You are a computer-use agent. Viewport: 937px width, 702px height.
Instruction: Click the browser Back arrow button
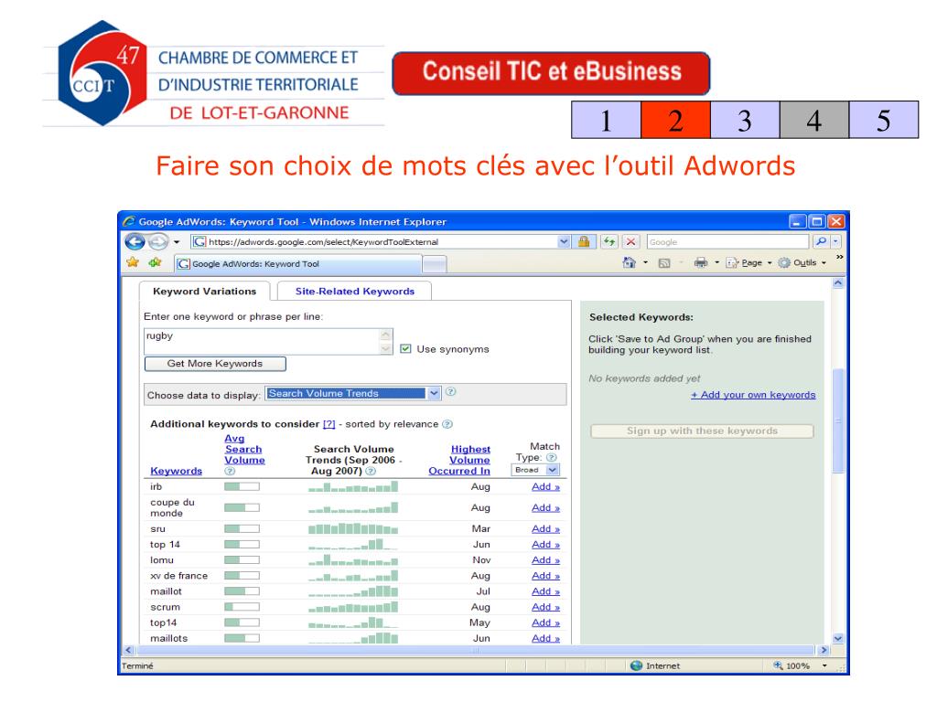tap(135, 241)
